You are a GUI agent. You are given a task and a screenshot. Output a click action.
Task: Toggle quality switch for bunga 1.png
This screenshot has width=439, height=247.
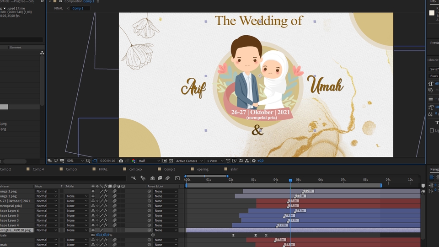(x=102, y=196)
